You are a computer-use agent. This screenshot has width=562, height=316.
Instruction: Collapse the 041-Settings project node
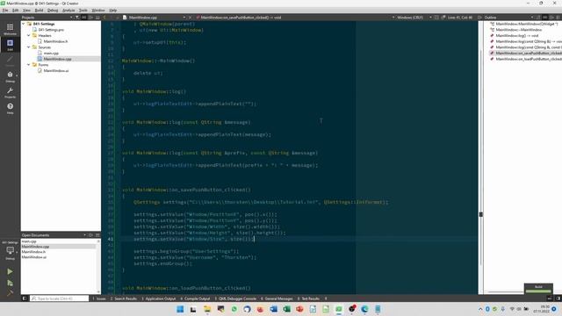click(24, 24)
